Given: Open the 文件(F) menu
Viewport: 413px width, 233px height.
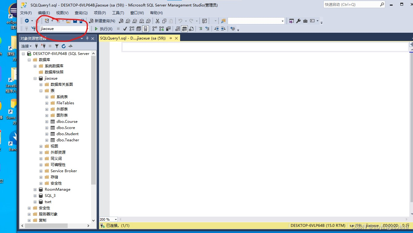Looking at the screenshot, I should 26,13.
